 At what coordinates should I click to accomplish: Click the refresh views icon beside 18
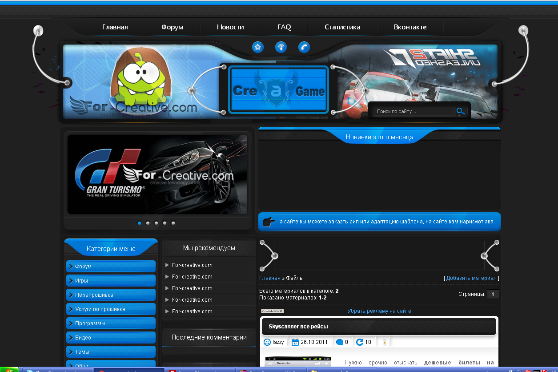360,342
